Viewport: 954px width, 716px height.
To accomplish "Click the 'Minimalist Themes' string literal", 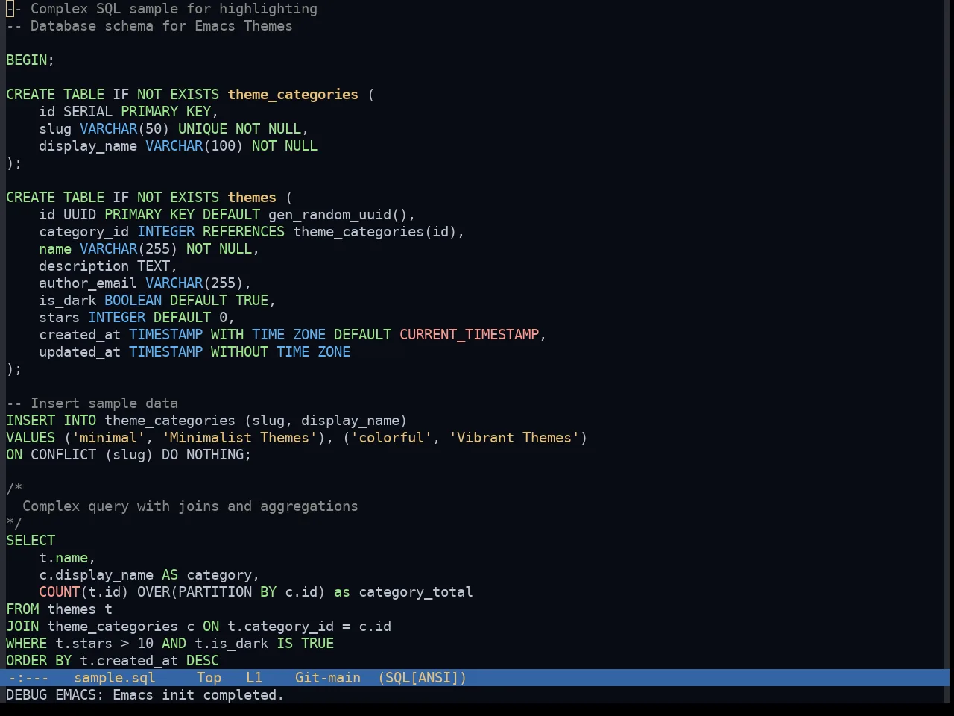I will click(x=239, y=438).
